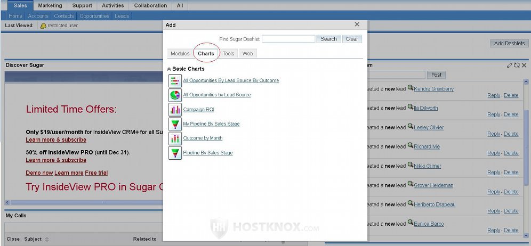Sort My Calls by Subject arrows

[x=47, y=239]
